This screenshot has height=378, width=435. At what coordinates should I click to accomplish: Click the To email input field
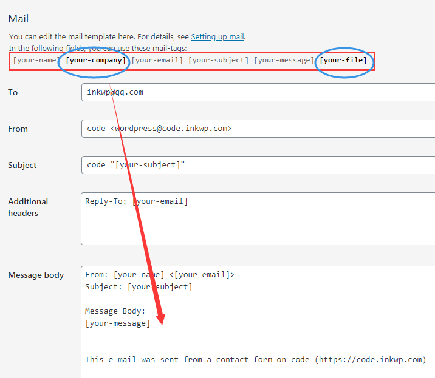(258, 92)
